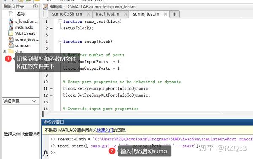Close the sumoCoSim.m tab
The width and height of the screenshot is (253, 159).
[89, 14]
